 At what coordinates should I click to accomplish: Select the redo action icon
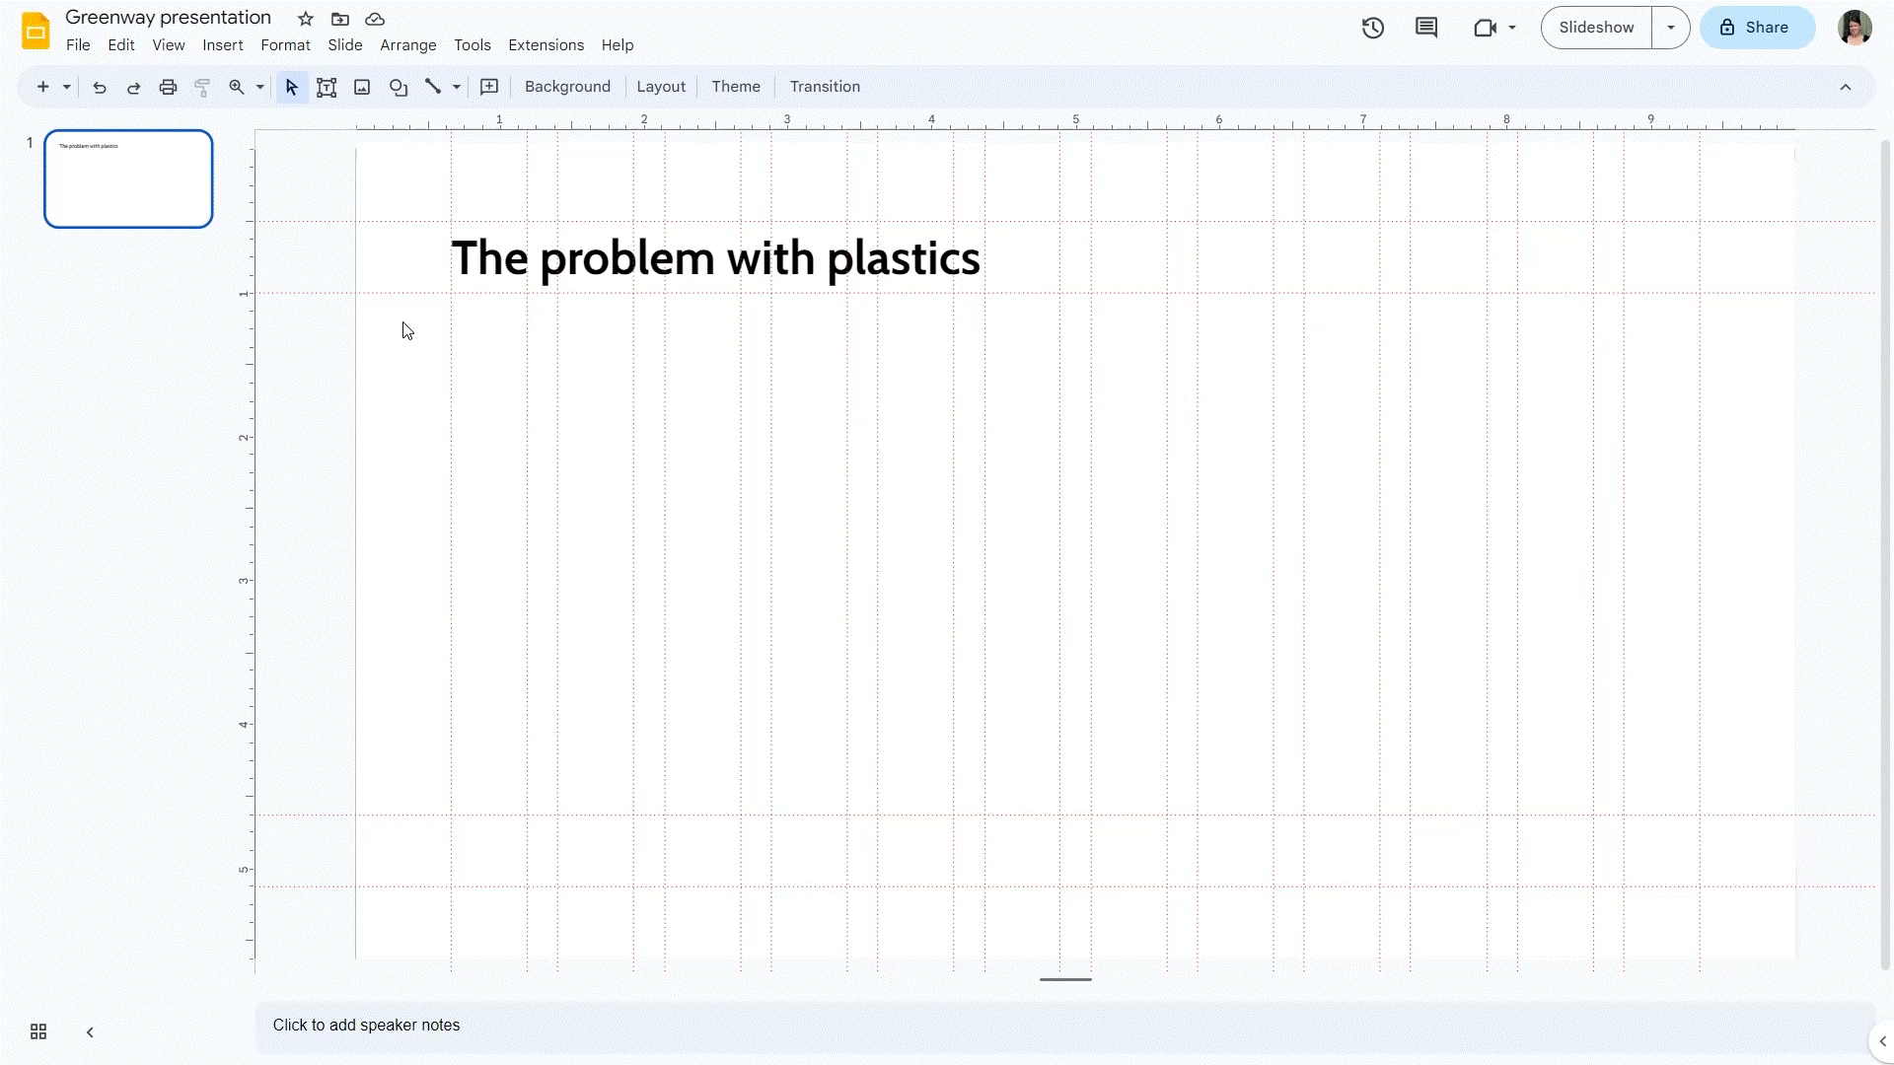pyautogui.click(x=133, y=86)
